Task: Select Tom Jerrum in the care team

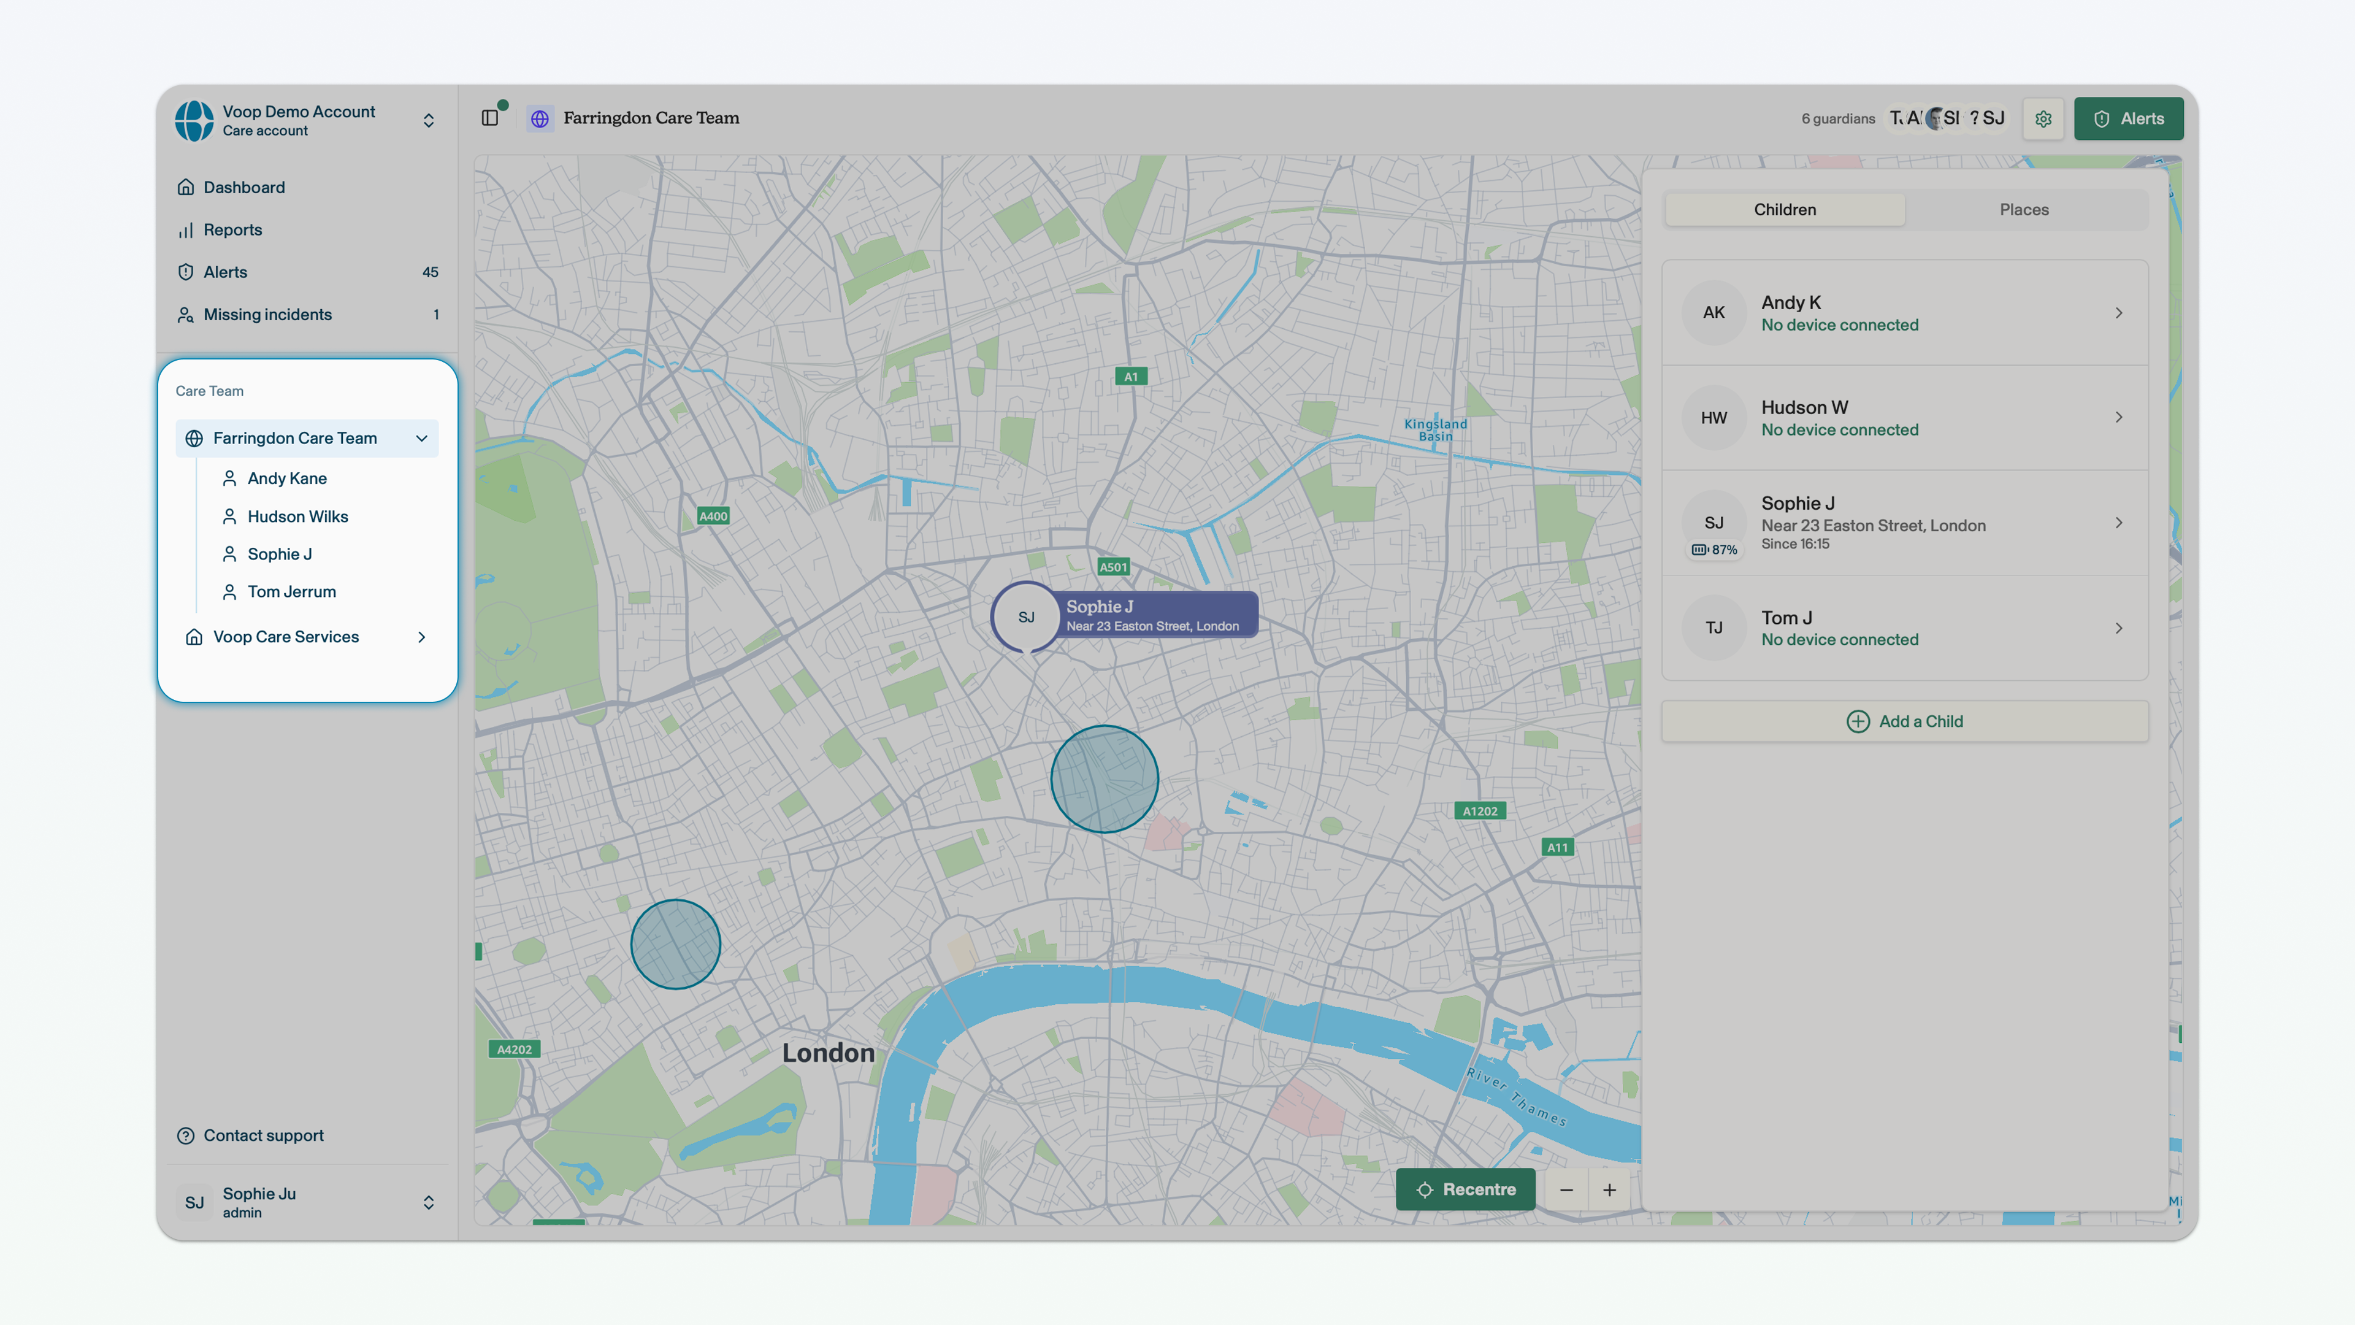Action: (292, 591)
